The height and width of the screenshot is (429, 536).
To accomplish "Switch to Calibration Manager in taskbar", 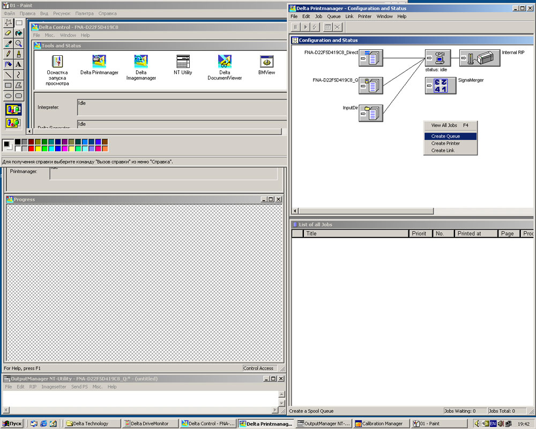I will tap(378, 424).
